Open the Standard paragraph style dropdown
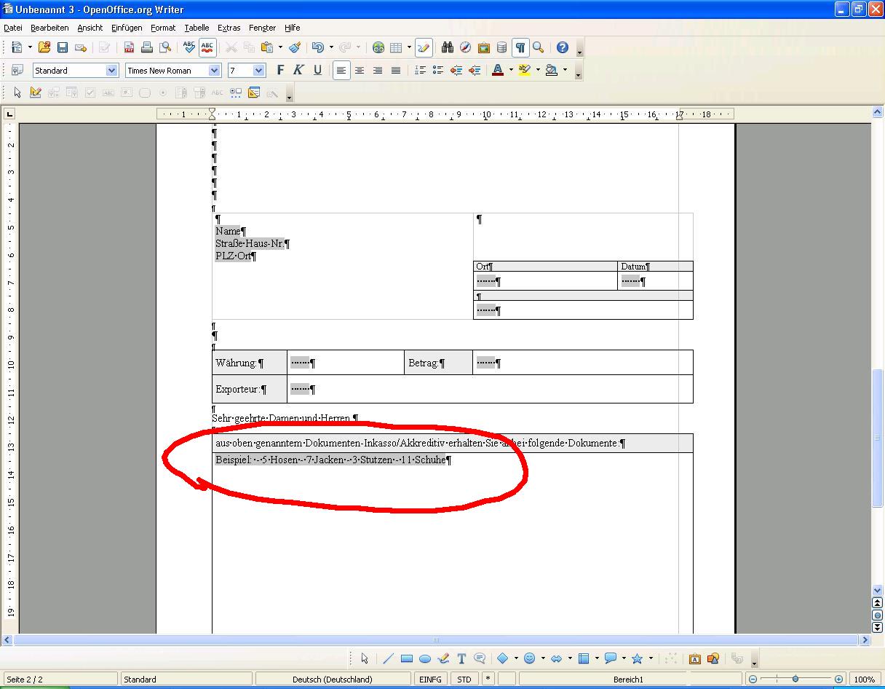This screenshot has height=689, width=885. pyautogui.click(x=111, y=71)
